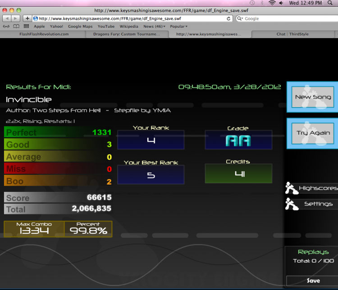The width and height of the screenshot is (338, 290).
Task: Show all bookmarks via the book icon
Action: click(x=16, y=27)
